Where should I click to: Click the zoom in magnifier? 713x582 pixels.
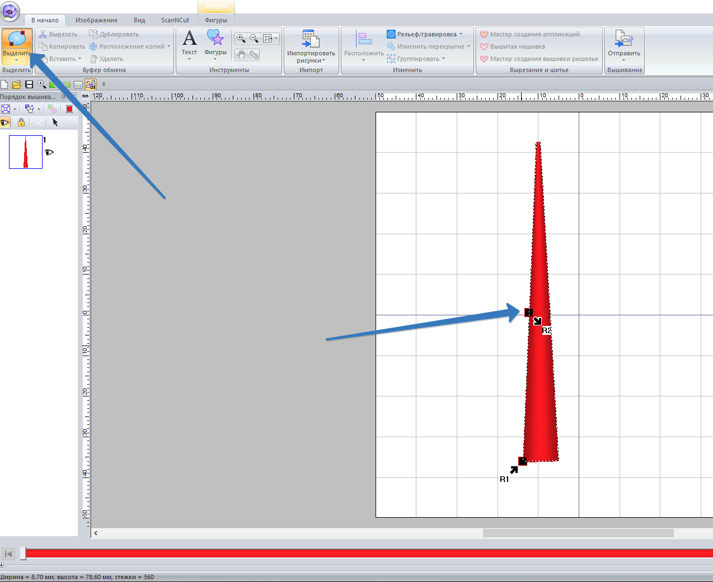(241, 39)
